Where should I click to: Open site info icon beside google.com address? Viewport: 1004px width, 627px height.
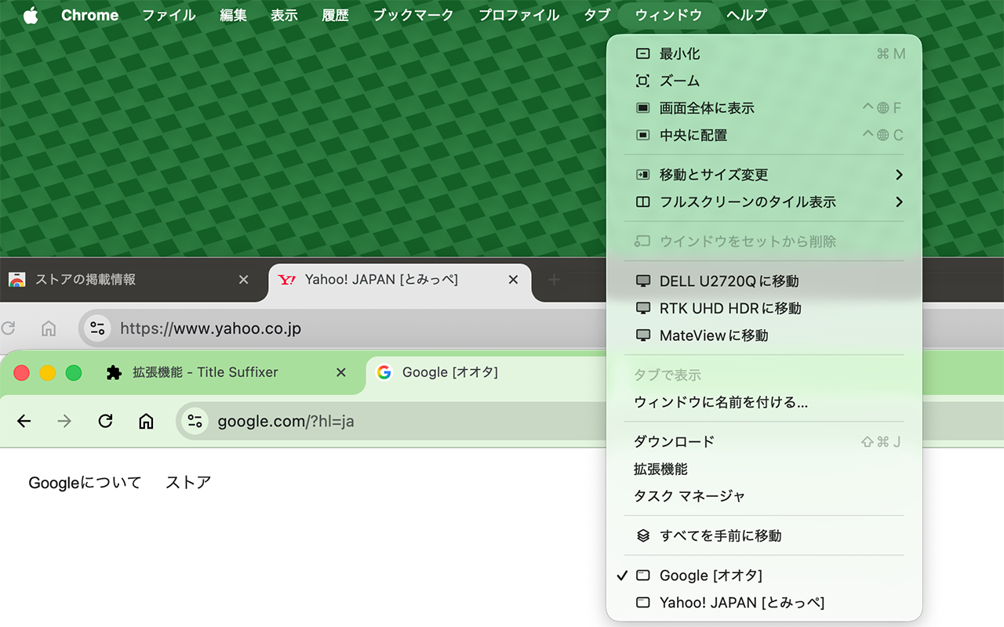click(x=195, y=422)
